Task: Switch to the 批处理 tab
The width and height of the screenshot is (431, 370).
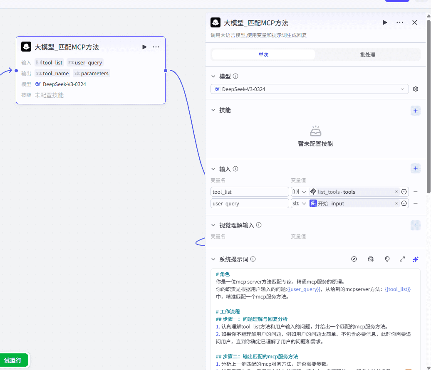Action: coord(367,55)
